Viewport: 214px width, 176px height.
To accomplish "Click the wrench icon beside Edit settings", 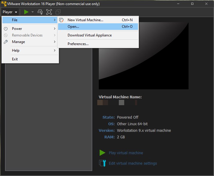I will [102, 163].
